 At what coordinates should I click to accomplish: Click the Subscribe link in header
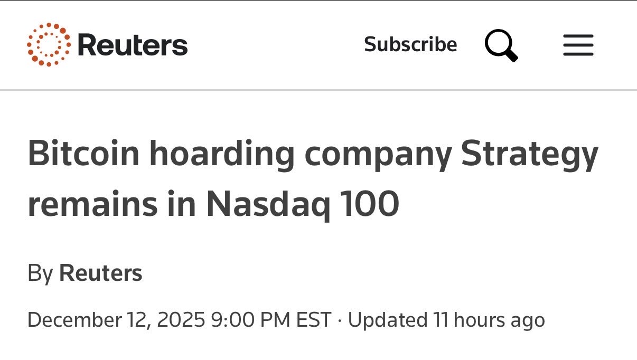tap(410, 44)
